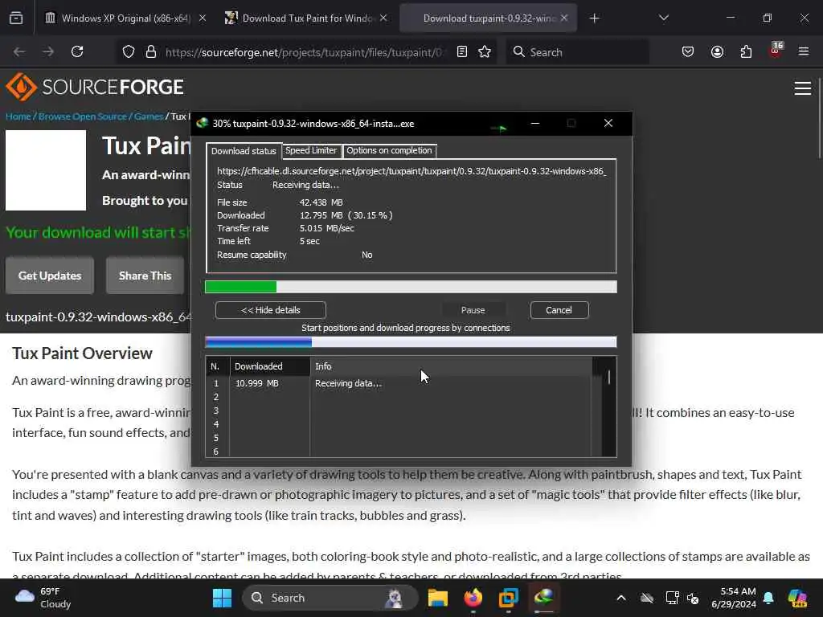Open Download status tab
This screenshot has height=617, width=823.
pyautogui.click(x=244, y=151)
